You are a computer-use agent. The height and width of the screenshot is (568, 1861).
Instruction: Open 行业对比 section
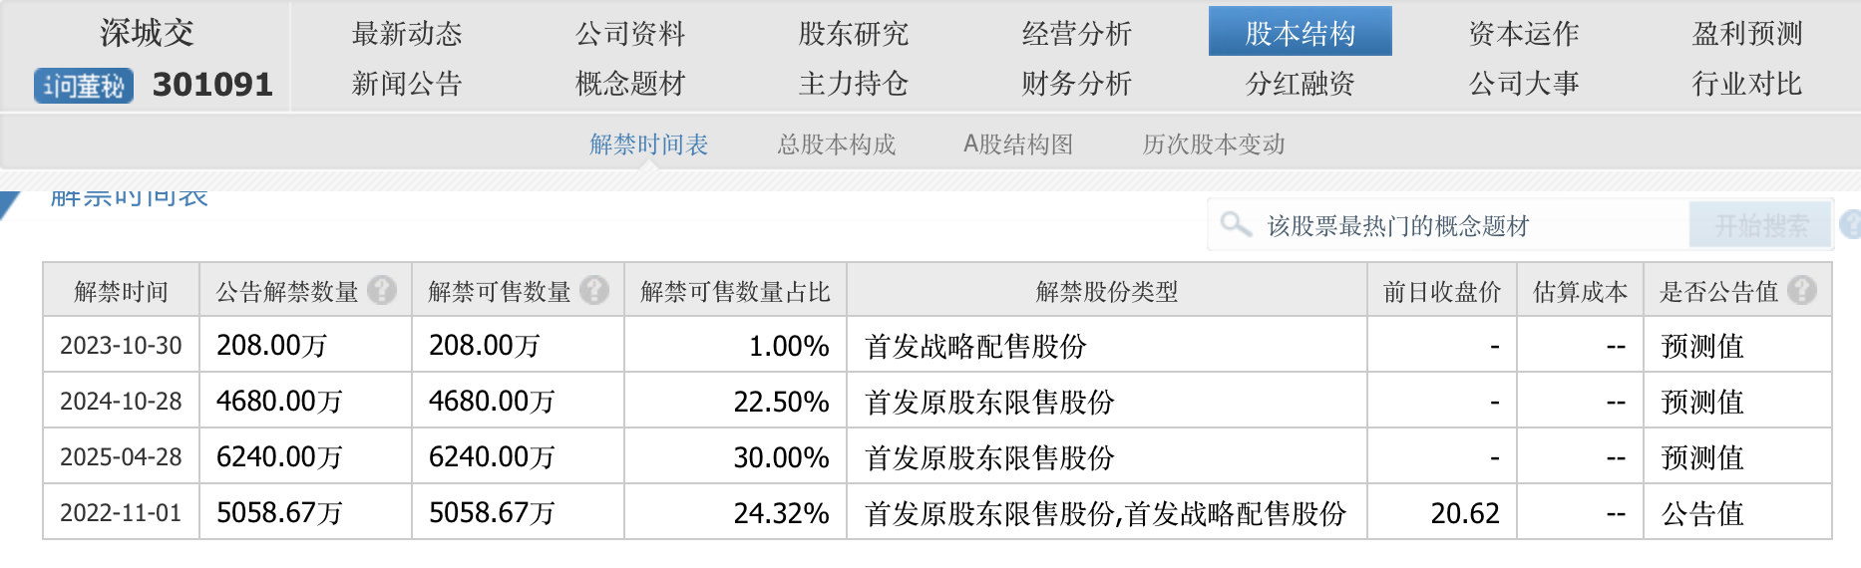1747,84
